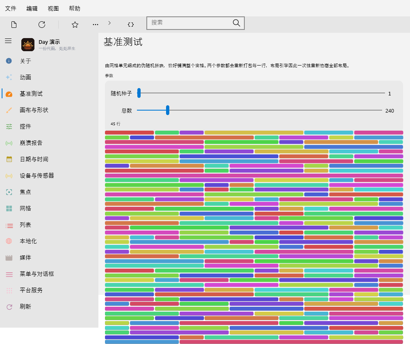Click the star favorite toolbar icon

[x=75, y=25]
